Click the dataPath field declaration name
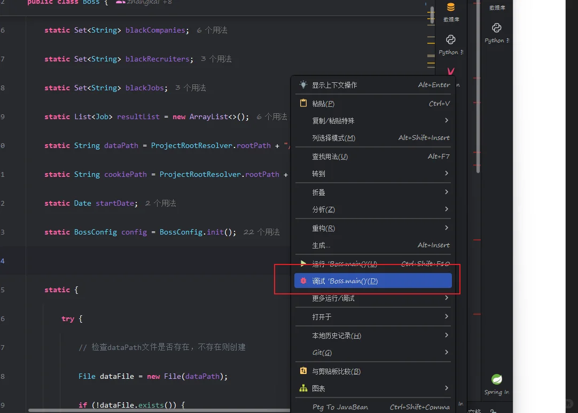 [x=121, y=146]
